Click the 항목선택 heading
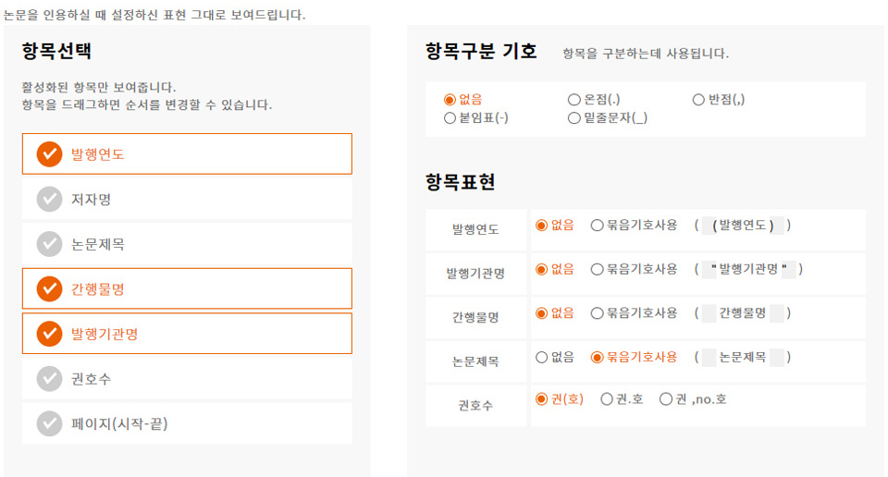Image resolution: width=888 pixels, height=477 pixels. click(x=56, y=51)
